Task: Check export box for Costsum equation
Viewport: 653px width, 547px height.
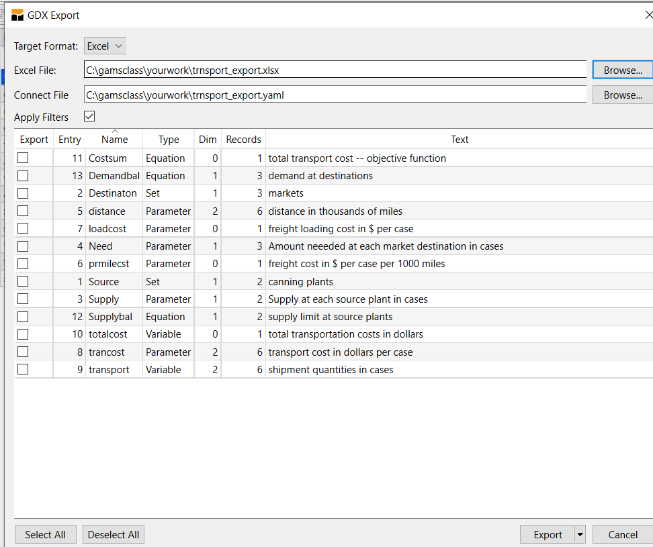Action: (24, 158)
